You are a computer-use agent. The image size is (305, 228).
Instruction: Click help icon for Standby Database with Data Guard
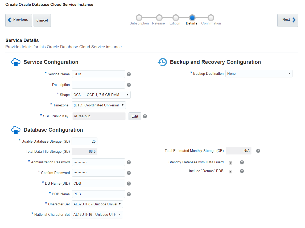pyautogui.click(x=242, y=162)
